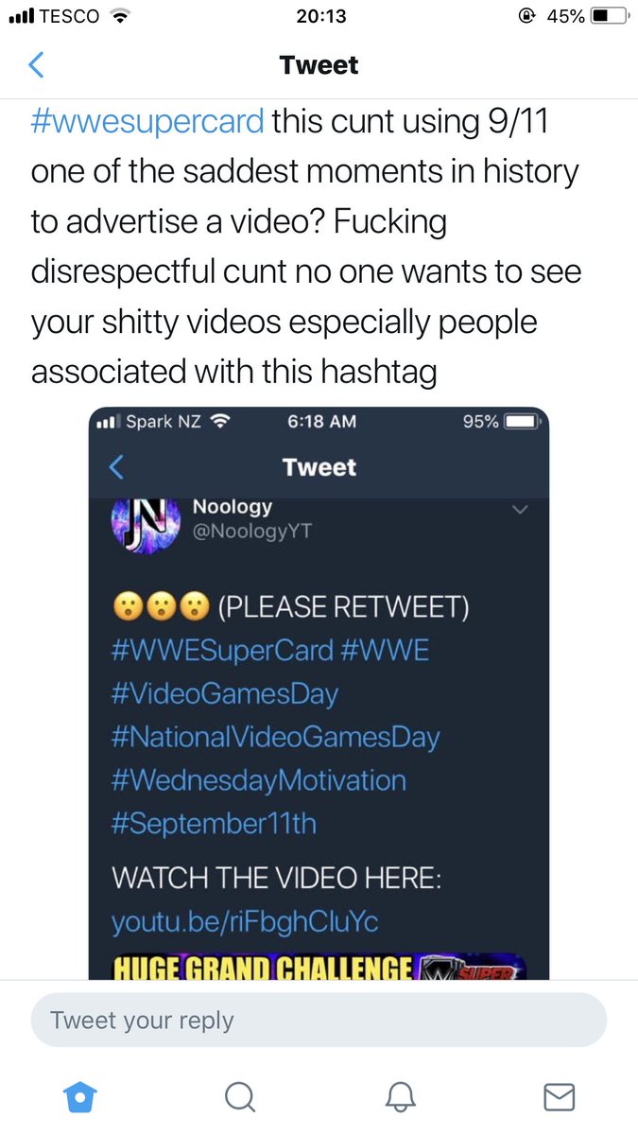Open the Home tab icon

click(80, 1097)
